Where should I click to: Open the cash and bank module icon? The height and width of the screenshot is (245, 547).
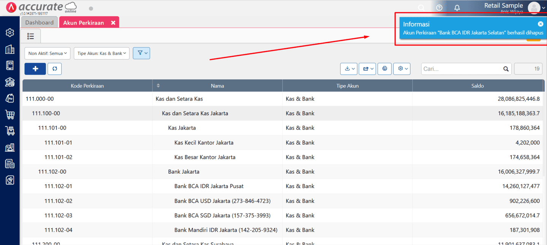(10, 82)
